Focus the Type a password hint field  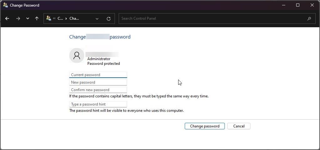coord(98,104)
